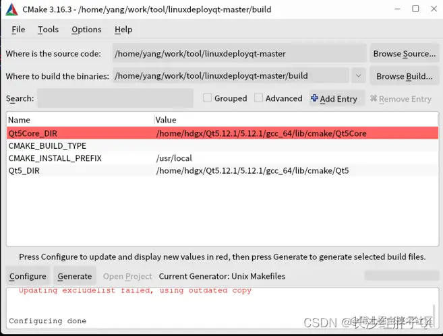The height and width of the screenshot is (336, 443).
Task: Click the progress bar beside the generator label
Action: [x=402, y=275]
